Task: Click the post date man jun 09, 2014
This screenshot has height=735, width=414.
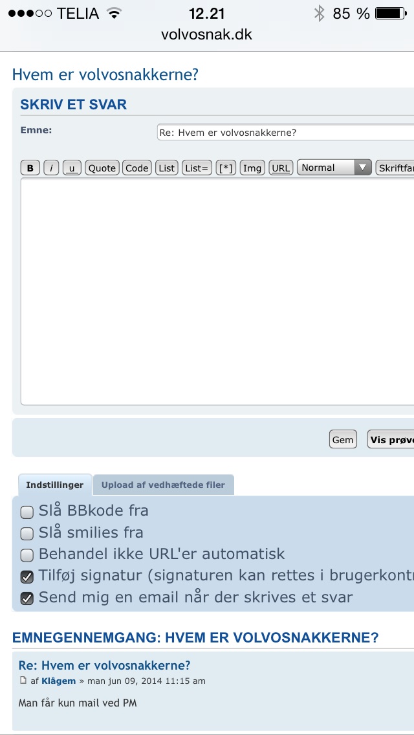Action: click(x=146, y=681)
